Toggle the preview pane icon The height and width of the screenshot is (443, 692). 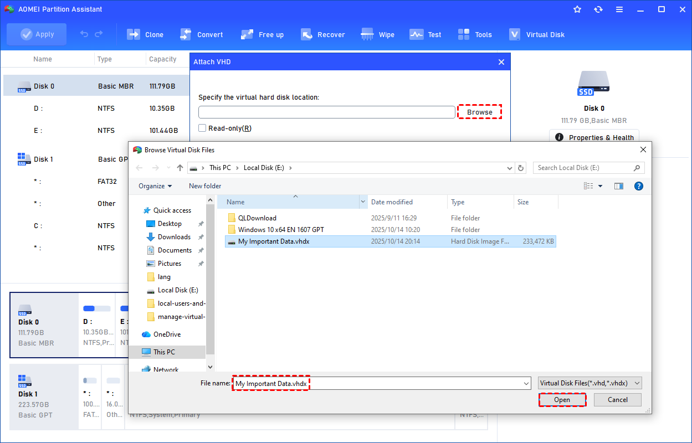619,186
